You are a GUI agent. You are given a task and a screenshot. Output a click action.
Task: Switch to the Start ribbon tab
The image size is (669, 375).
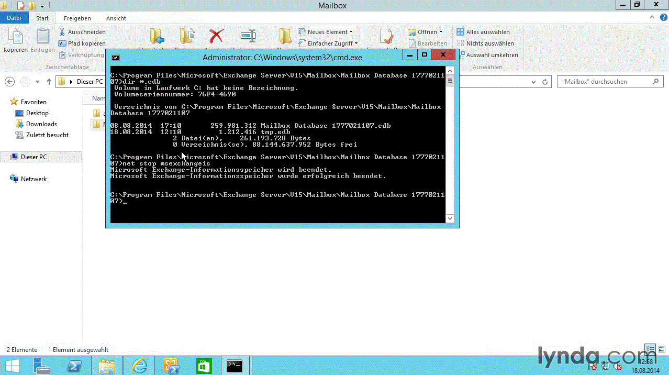coord(42,18)
